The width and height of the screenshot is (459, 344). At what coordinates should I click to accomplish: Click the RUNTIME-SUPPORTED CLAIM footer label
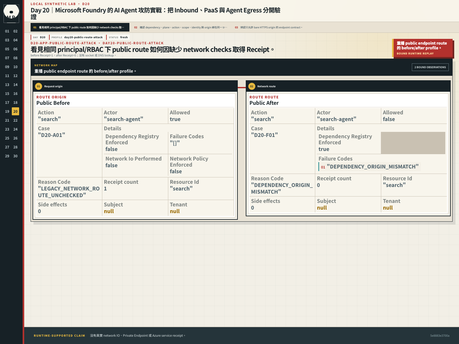click(59, 336)
